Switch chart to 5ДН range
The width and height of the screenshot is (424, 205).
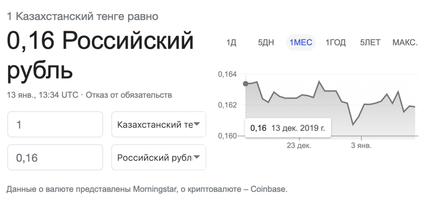click(x=266, y=43)
